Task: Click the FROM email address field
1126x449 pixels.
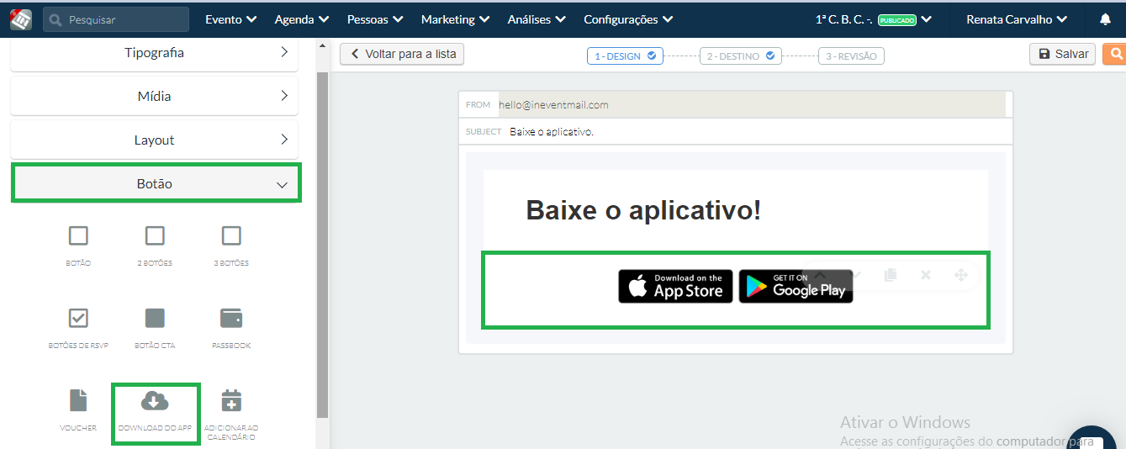Action: pyautogui.click(x=752, y=105)
